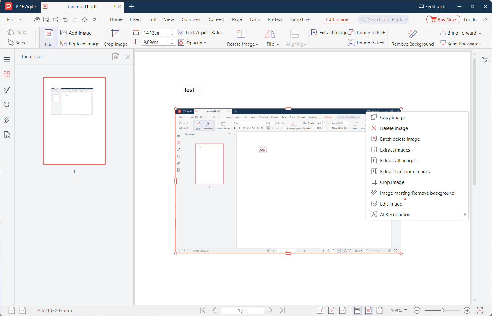Image resolution: width=492 pixels, height=316 pixels.
Task: Click the image width field 14.12cm
Action: coord(155,32)
